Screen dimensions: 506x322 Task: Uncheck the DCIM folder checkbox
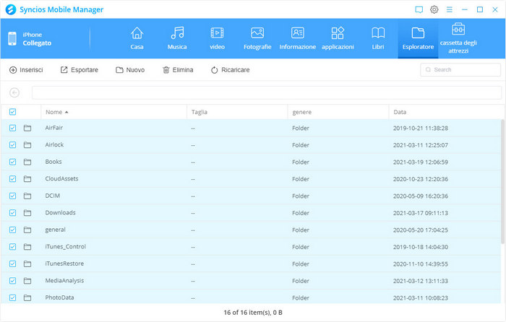(x=12, y=196)
